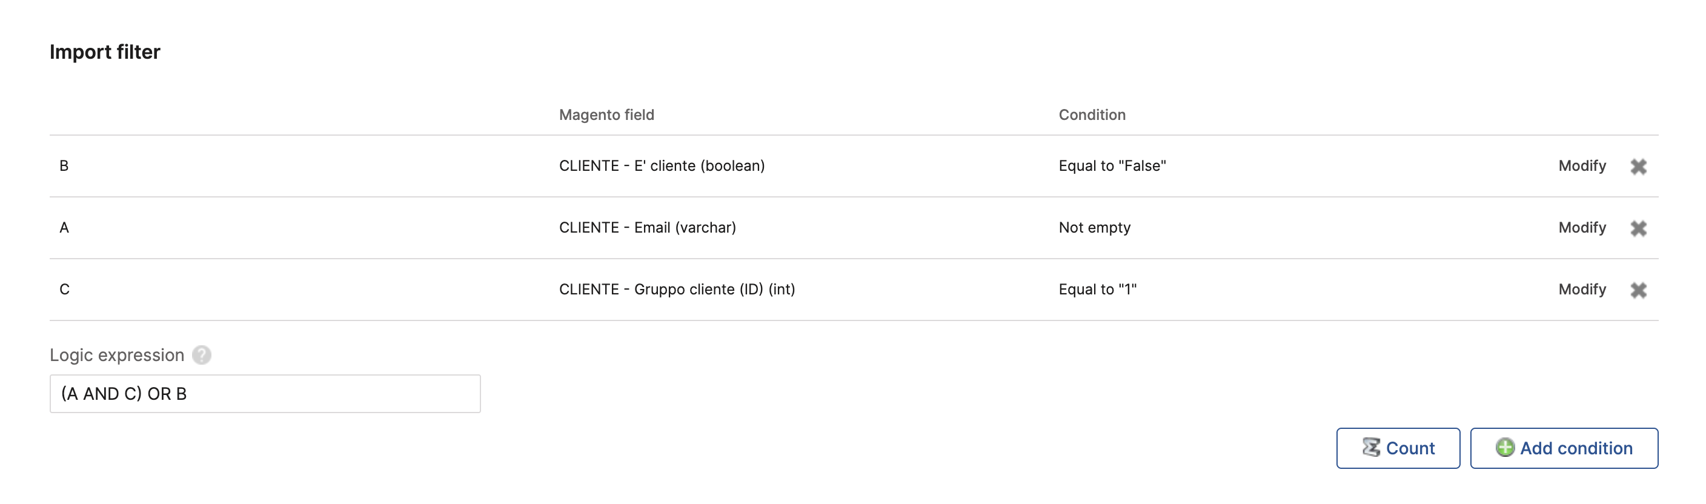Click the Magento field column header
Image resolution: width=1706 pixels, height=504 pixels.
(x=606, y=114)
